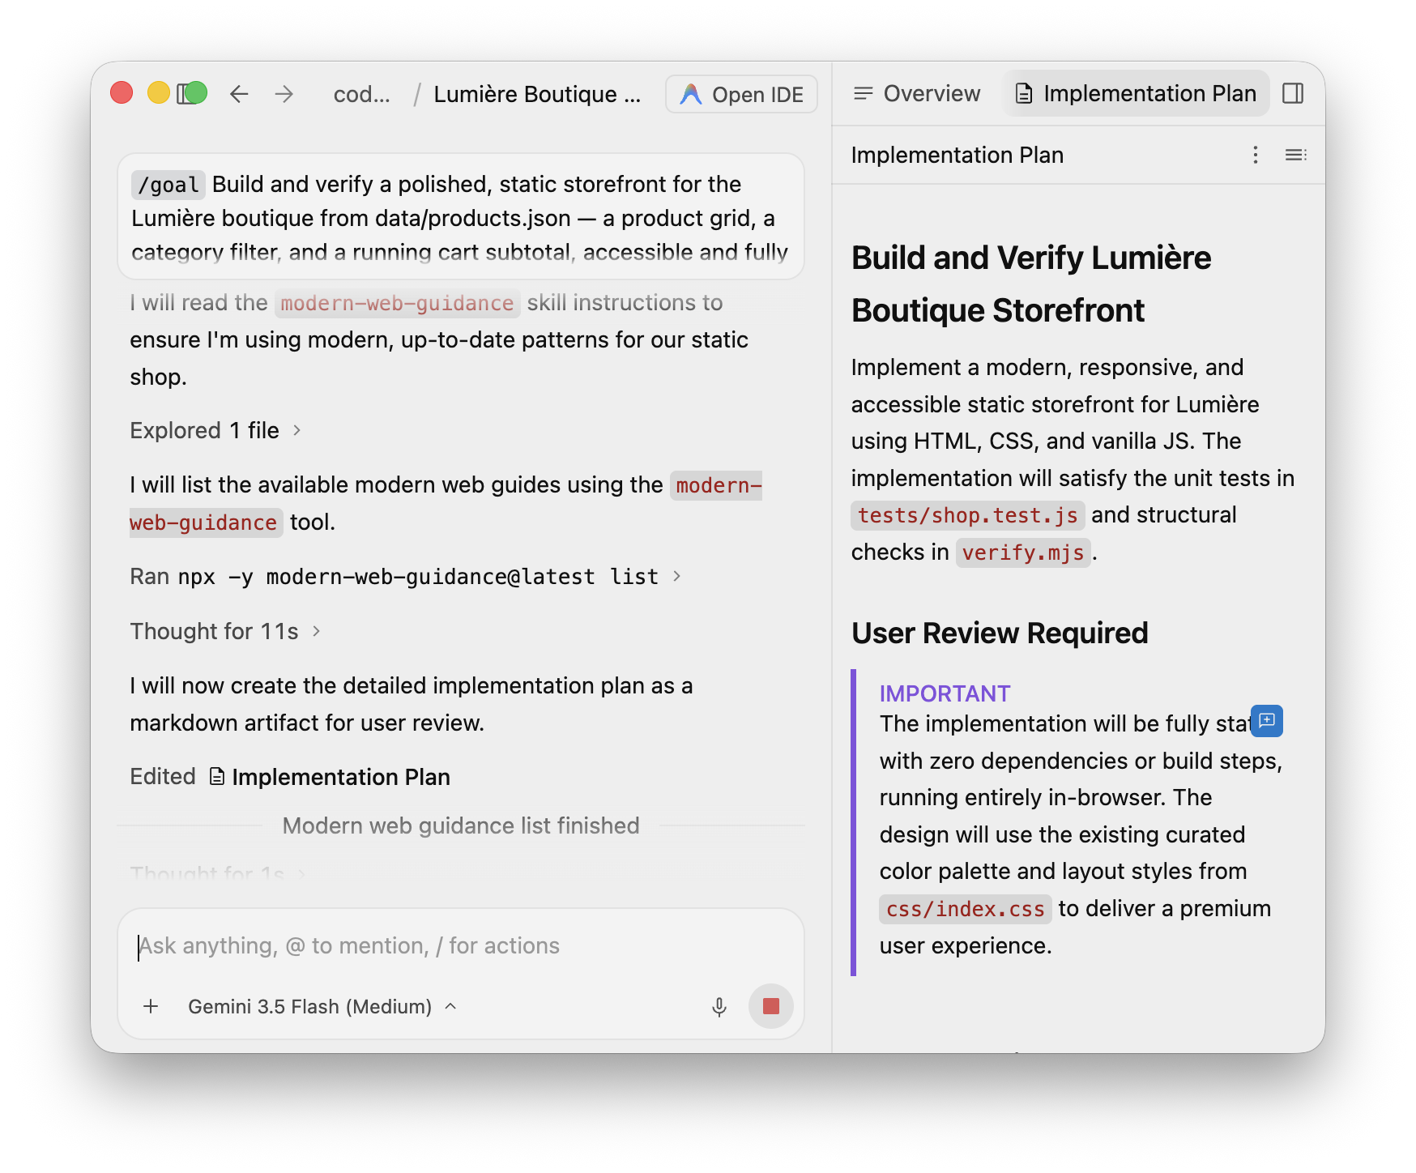
Task: Click the Ask anything input field
Action: pyautogui.click(x=460, y=946)
